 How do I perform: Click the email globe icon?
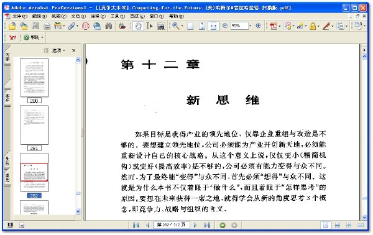[x=97, y=26]
